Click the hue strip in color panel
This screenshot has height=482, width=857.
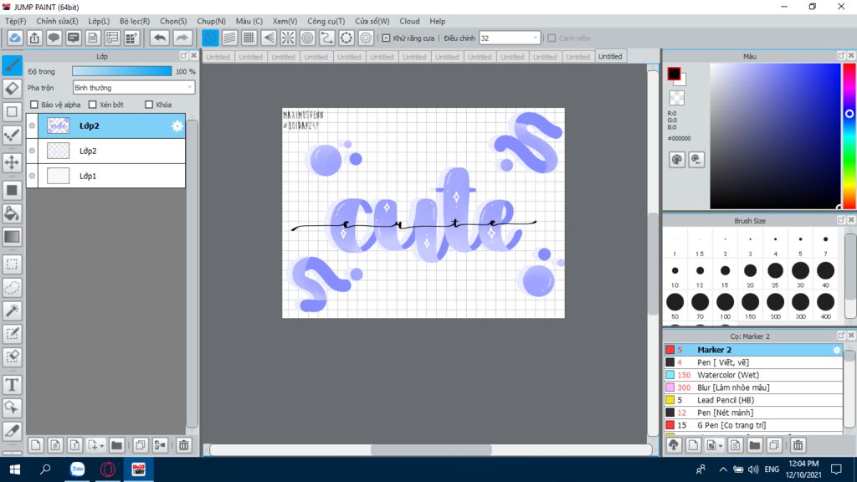pyautogui.click(x=849, y=136)
